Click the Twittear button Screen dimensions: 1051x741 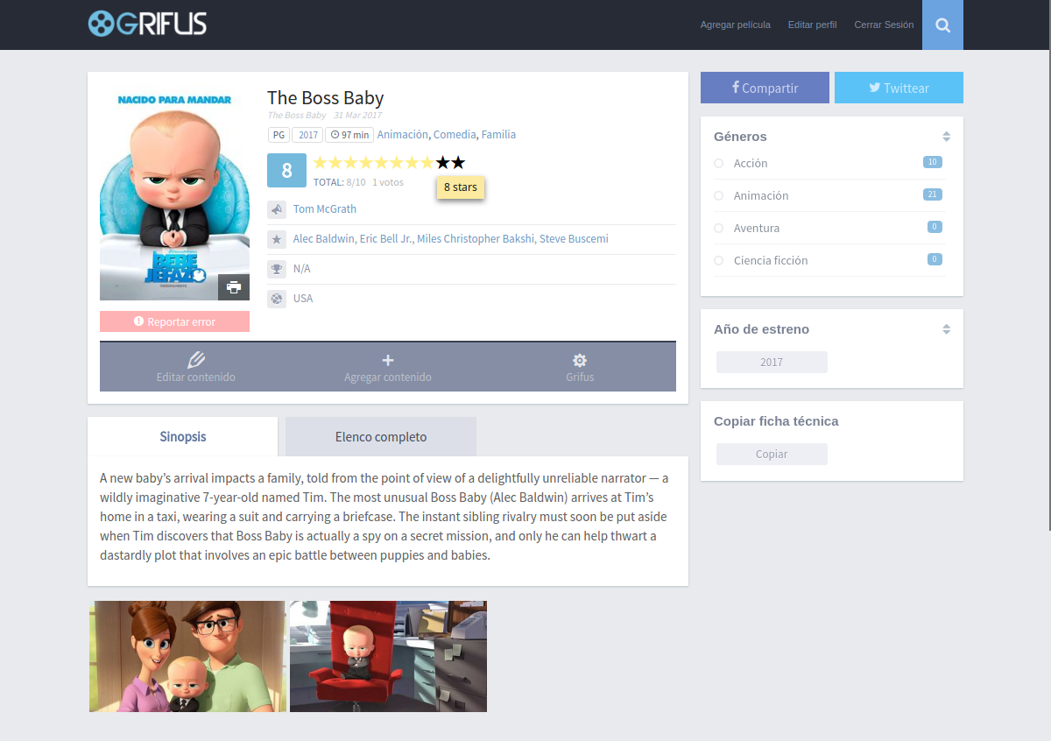coord(899,88)
